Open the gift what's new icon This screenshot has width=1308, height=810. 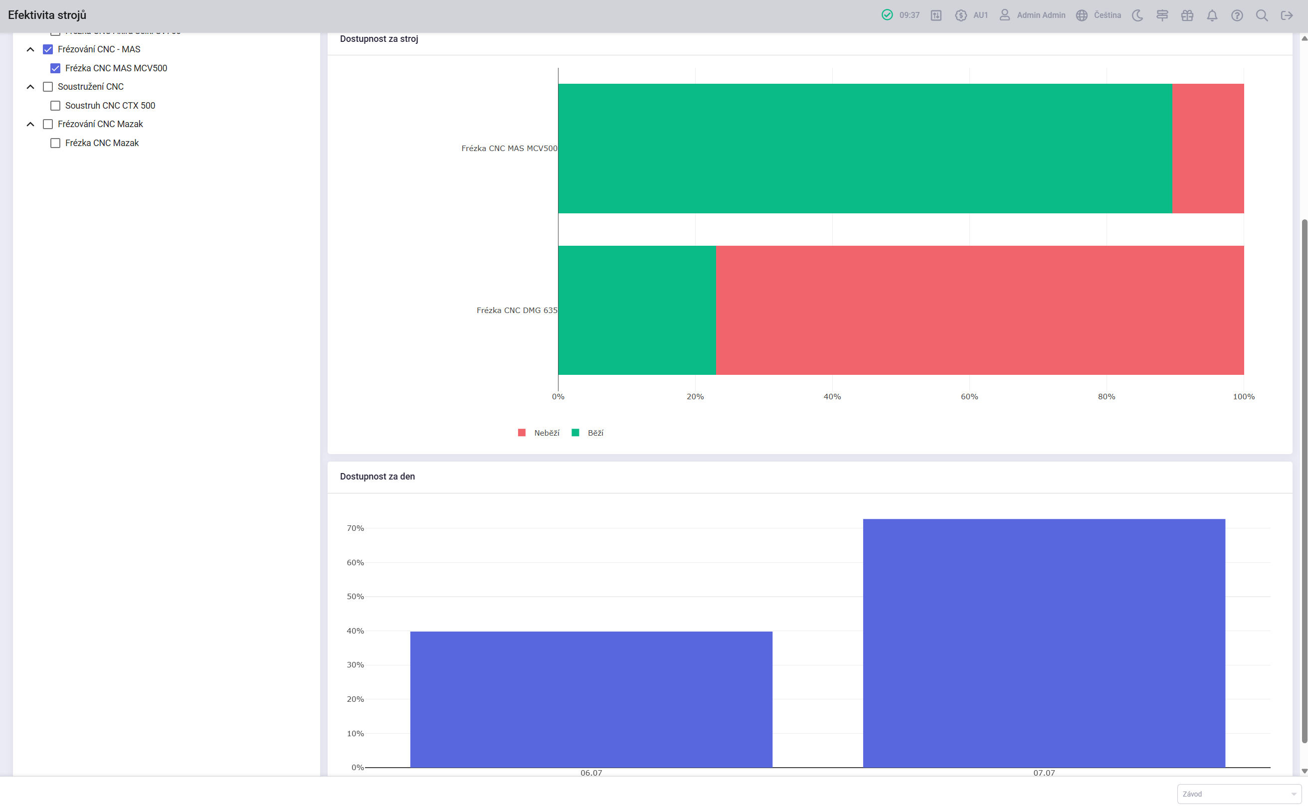1187,15
